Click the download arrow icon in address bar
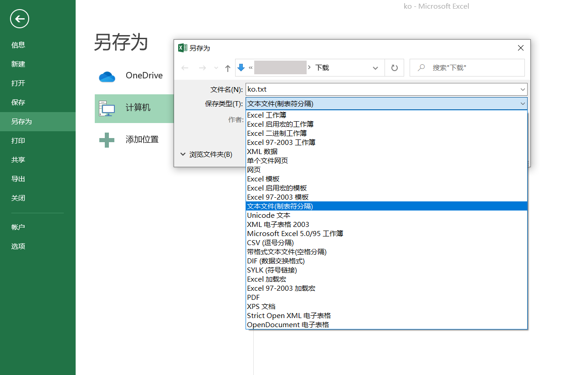Viewport: 575px width, 375px height. coord(241,67)
